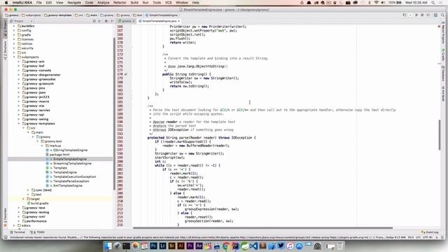Open Visual Studio Code from the Dock

(x=253, y=246)
